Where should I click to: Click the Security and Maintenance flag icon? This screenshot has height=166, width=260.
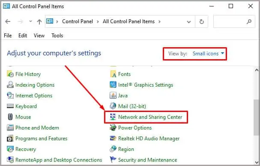[113, 160]
